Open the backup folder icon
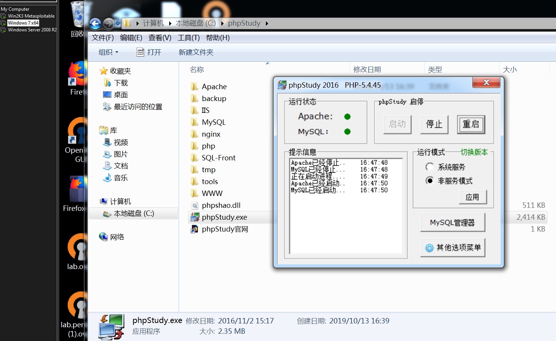The width and height of the screenshot is (556, 341). (x=195, y=98)
